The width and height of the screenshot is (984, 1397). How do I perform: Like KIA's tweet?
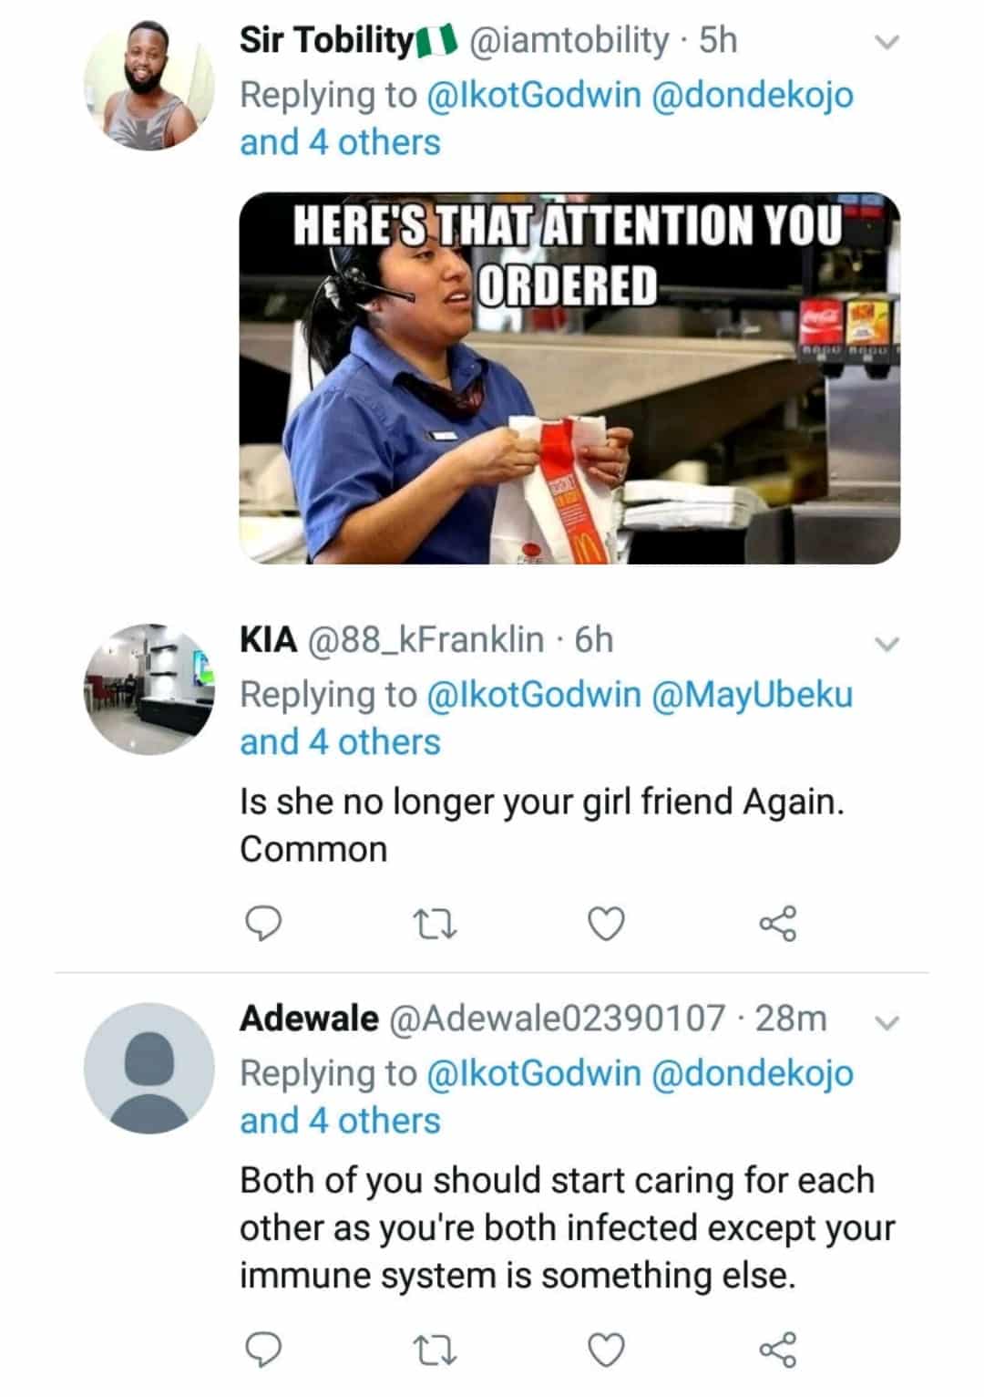tap(606, 924)
